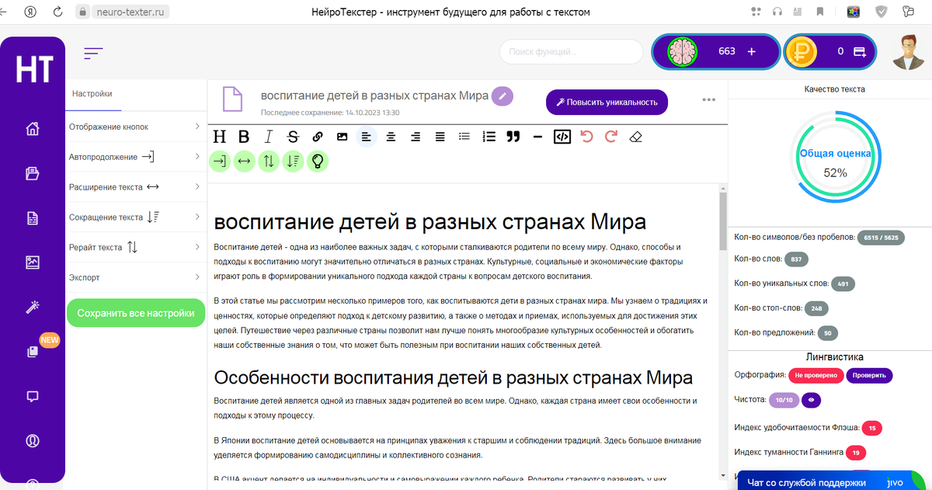Insert a blockquote

point(513,137)
